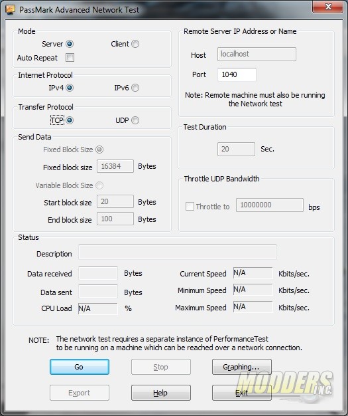Pick the Fixed Block Size option
Image resolution: width=348 pixels, height=416 pixels.
pos(99,150)
